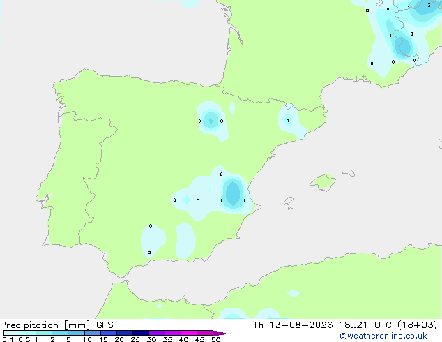Pick the legend swatch between 20 and 25
Screen dimensions: 442x342
tap(125, 333)
